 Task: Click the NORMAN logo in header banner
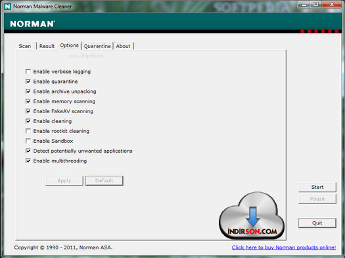(32, 24)
